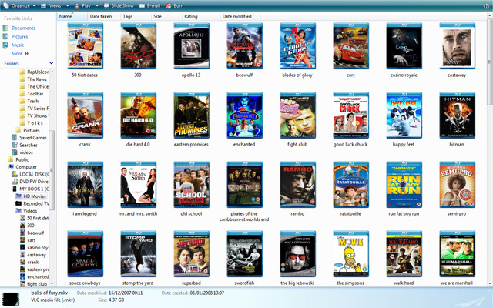Select The Office folder in tree

point(34,86)
